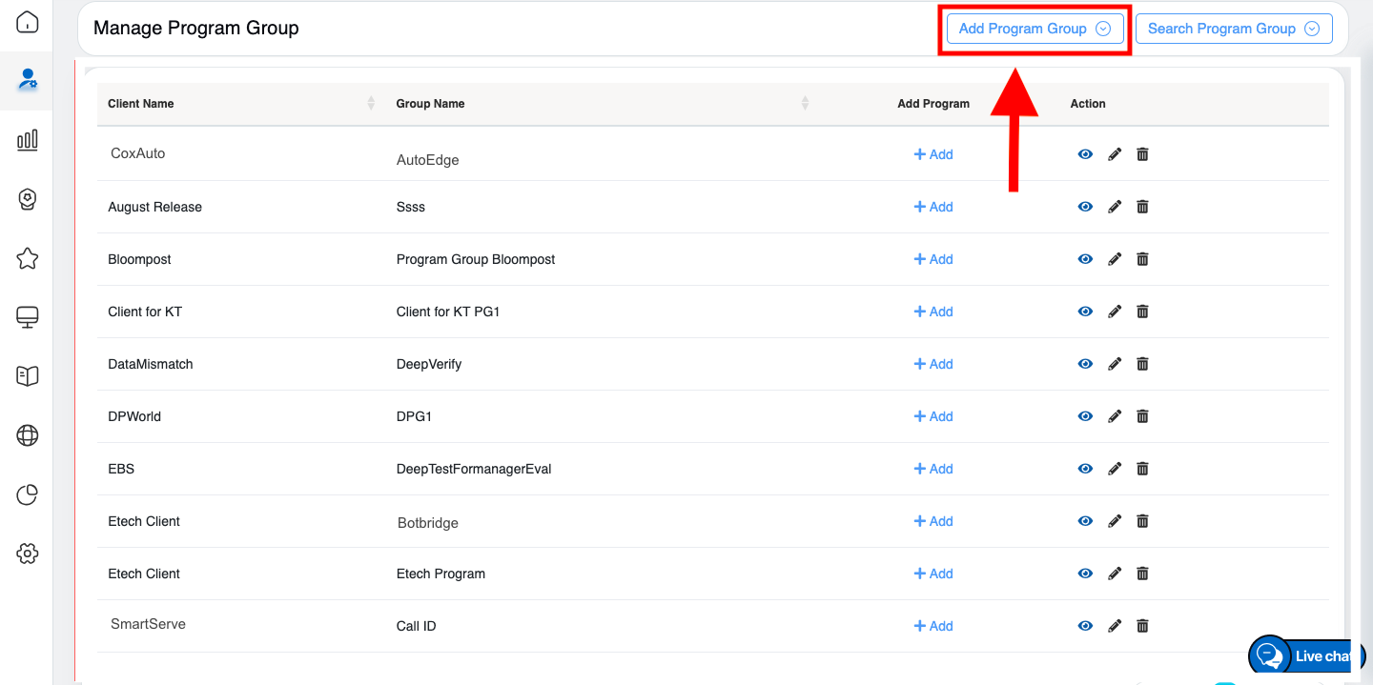Select the monitor icon in sidebar
The height and width of the screenshot is (685, 1373).
[x=28, y=317]
